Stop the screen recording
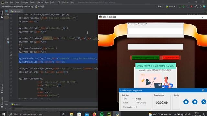The width and height of the screenshot is (207, 116). [x=195, y=102]
